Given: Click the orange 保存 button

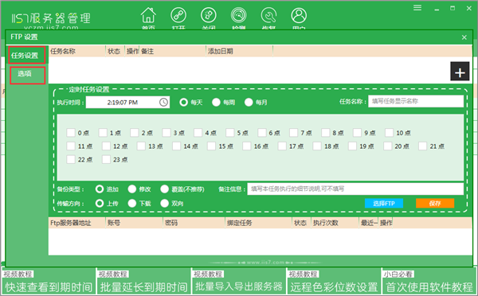Looking at the screenshot, I should pyautogui.click(x=435, y=203).
